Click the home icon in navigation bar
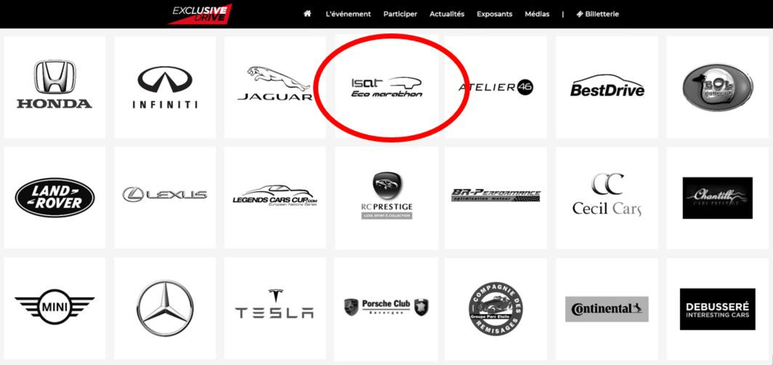Screen dimensions: 773x365 (x=307, y=14)
